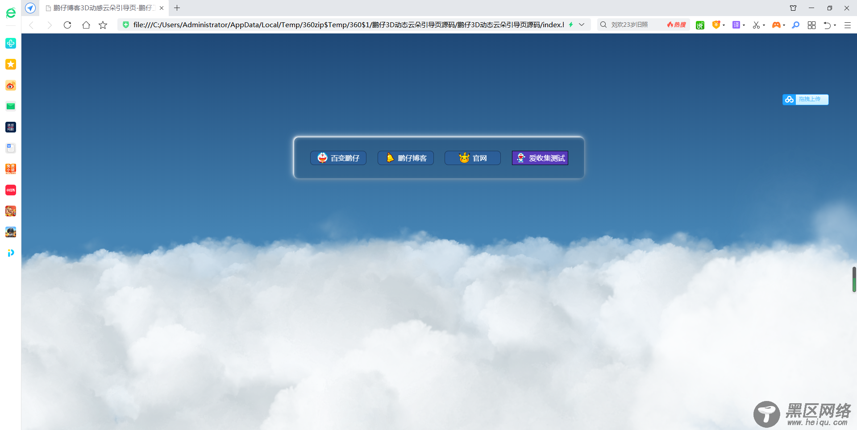Restore down the browser window
The width and height of the screenshot is (857, 430).
[829, 8]
